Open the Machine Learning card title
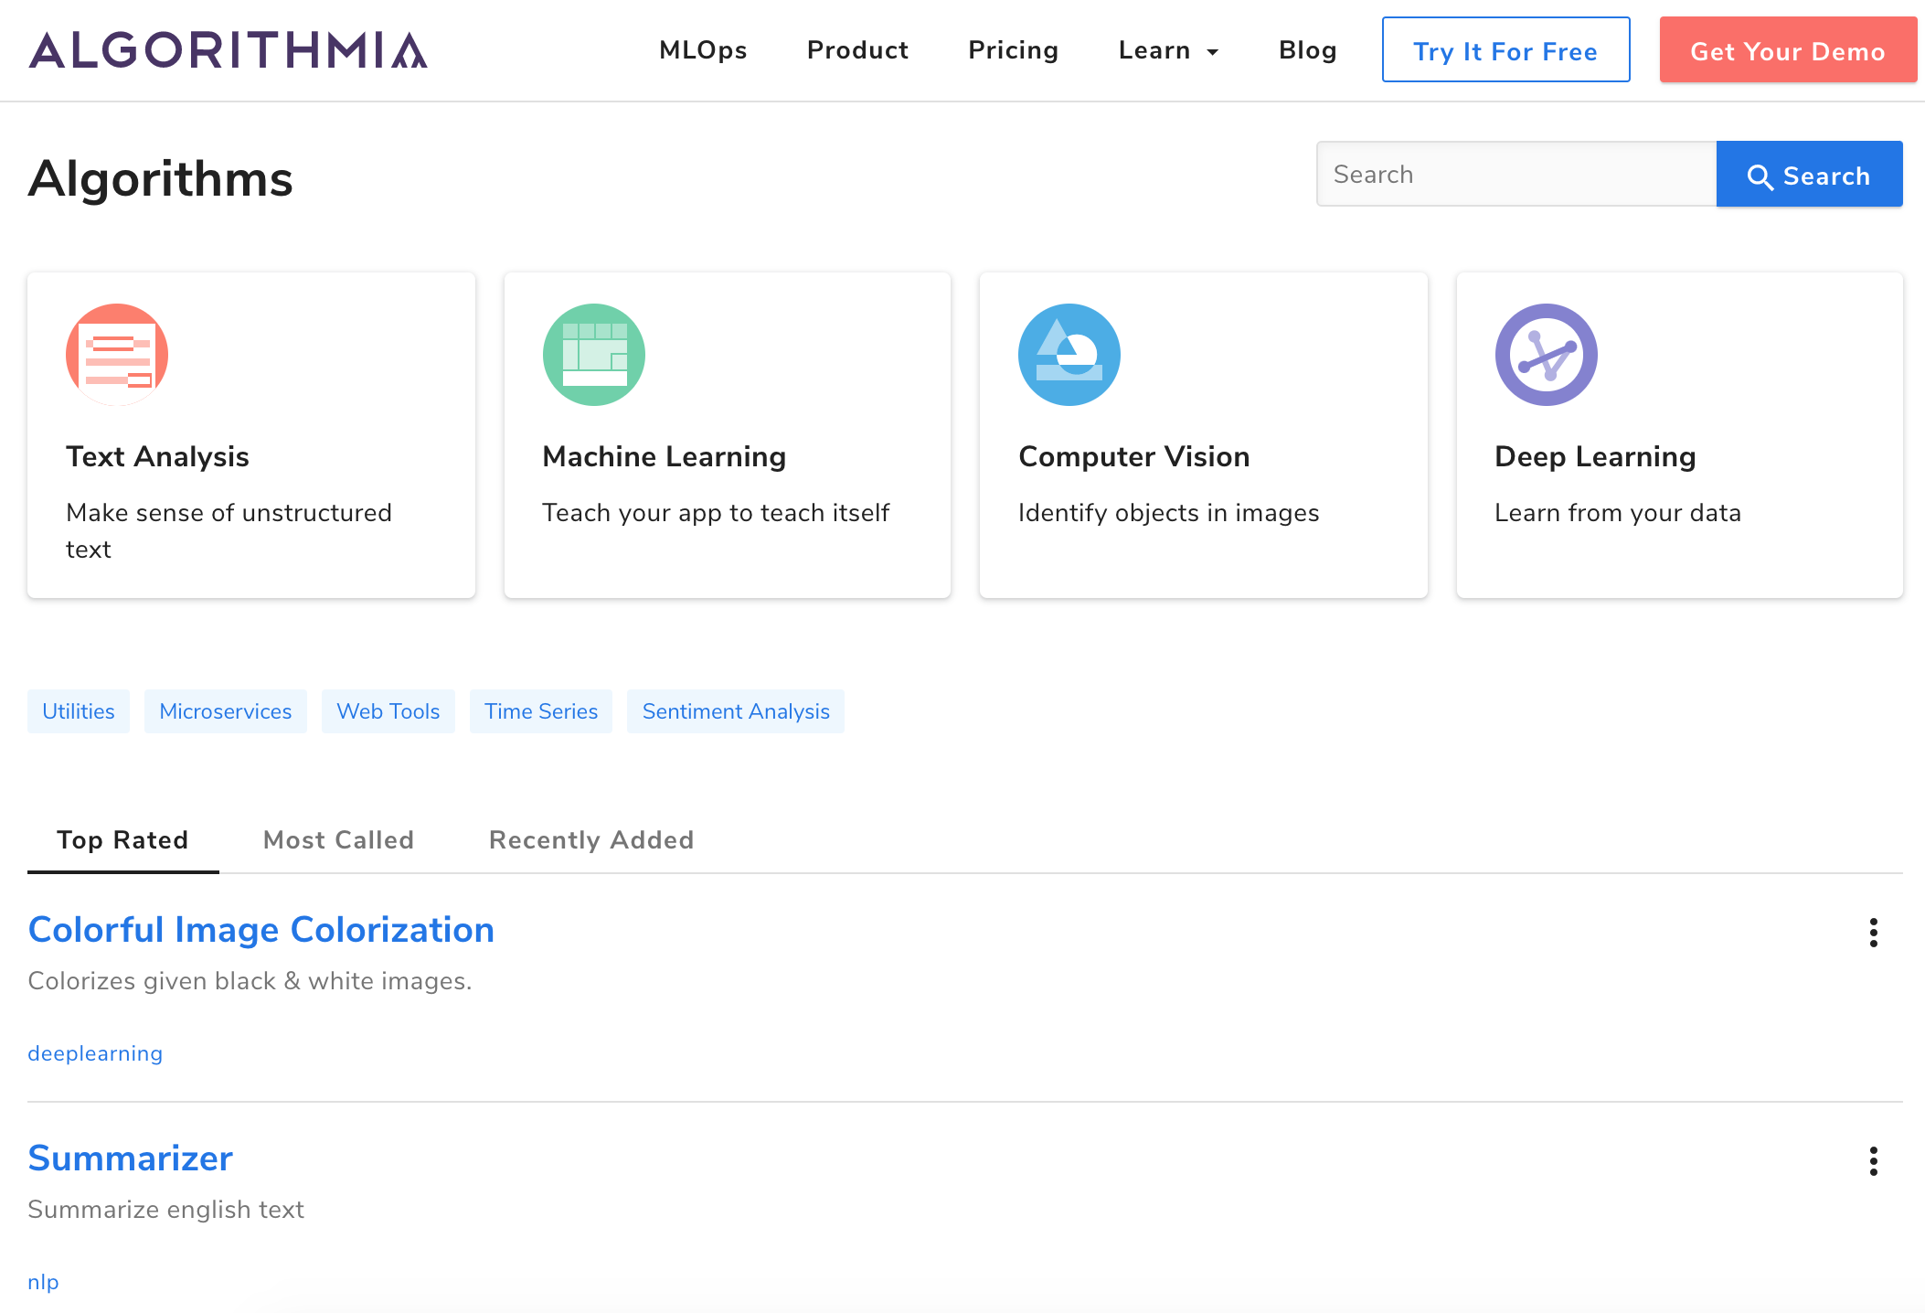 (665, 456)
